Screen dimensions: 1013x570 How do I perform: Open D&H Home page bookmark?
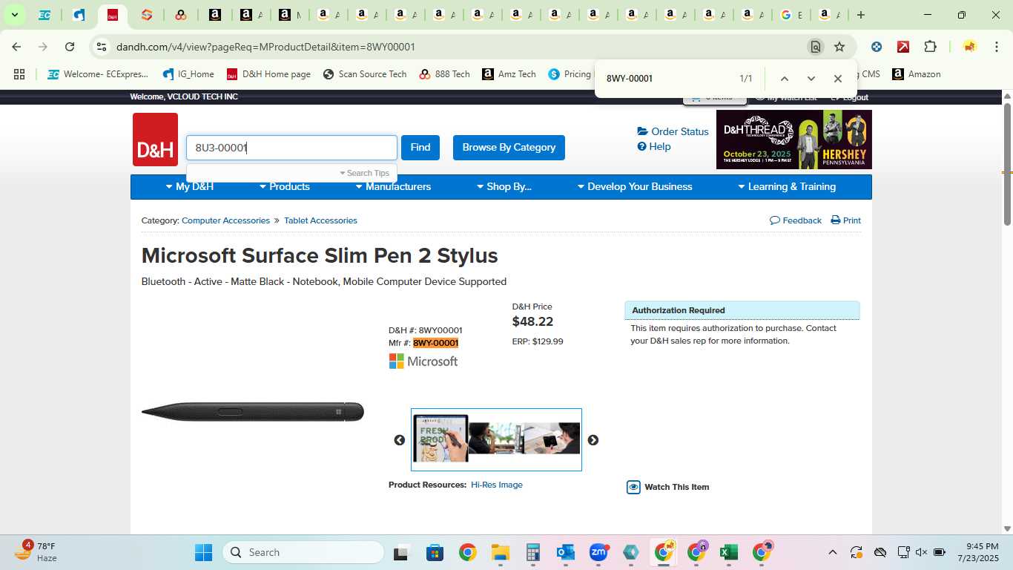268,74
